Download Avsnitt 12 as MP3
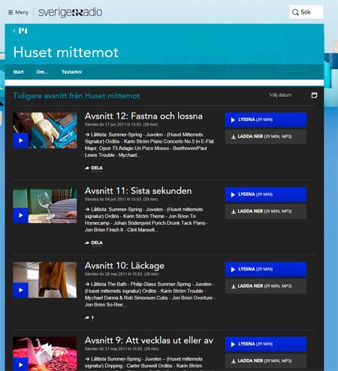Viewport: 338px width, 371px height. coord(266,137)
